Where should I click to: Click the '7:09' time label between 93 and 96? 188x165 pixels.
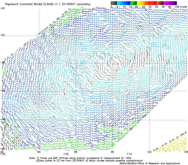click(66, 154)
